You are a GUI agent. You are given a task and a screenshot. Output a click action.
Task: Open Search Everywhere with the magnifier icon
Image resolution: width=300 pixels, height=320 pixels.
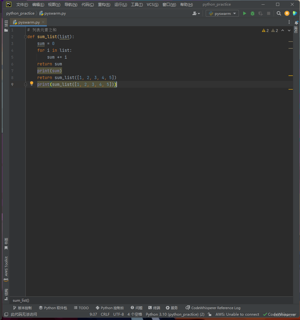[x=279, y=13]
